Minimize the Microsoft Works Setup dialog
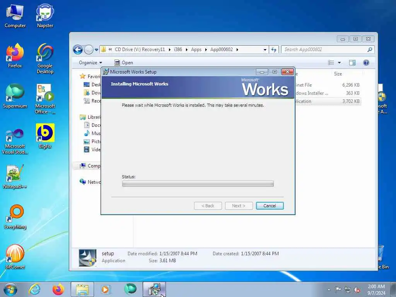Image resolution: width=396 pixels, height=297 pixels. click(x=262, y=72)
